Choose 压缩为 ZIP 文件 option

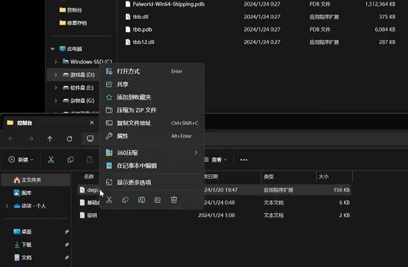(x=152, y=110)
